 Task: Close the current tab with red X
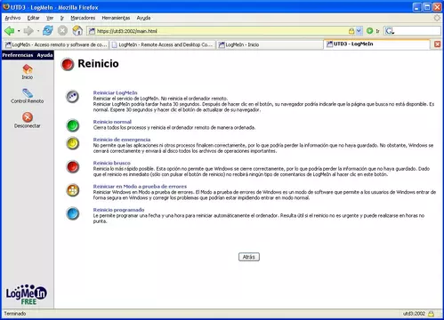(437, 44)
